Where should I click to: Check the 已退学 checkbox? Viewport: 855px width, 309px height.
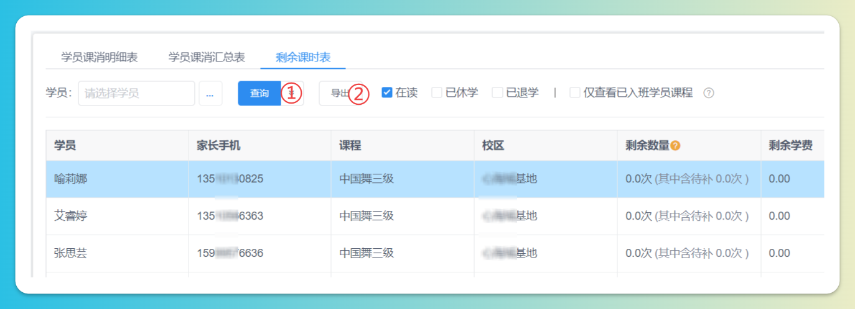[497, 92]
